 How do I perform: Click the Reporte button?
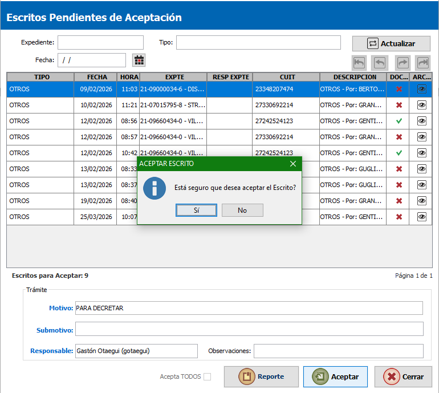pos(261,377)
